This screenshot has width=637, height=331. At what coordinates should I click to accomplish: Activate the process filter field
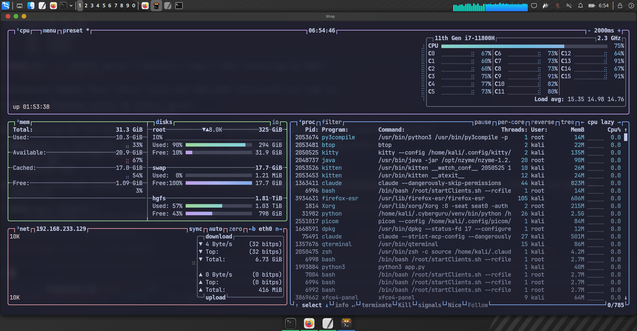332,122
